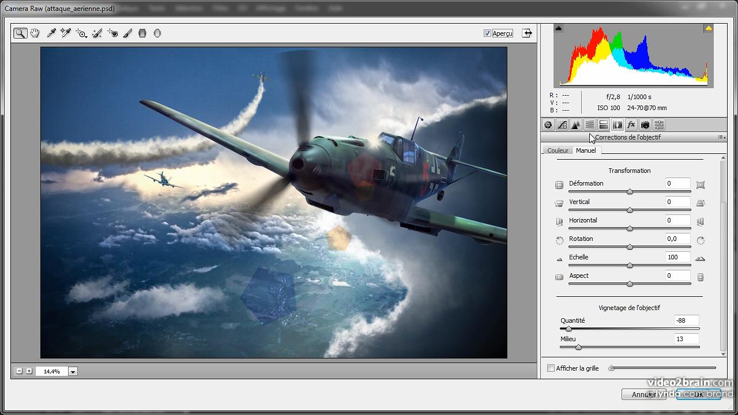
Task: Open the Camera Calibration panel
Action: [x=645, y=125]
